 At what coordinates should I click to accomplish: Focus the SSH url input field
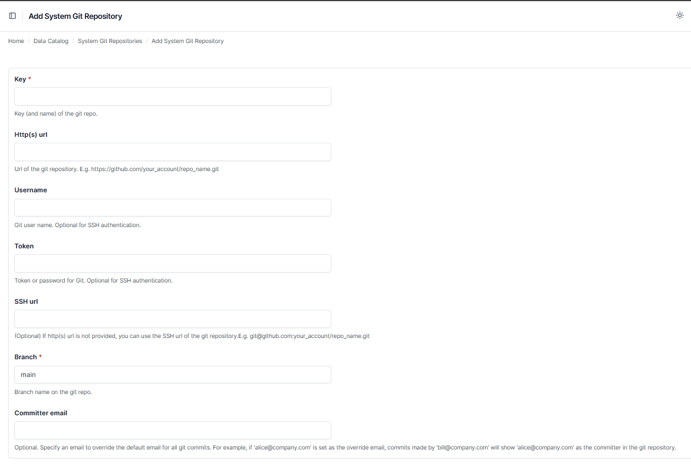click(173, 319)
